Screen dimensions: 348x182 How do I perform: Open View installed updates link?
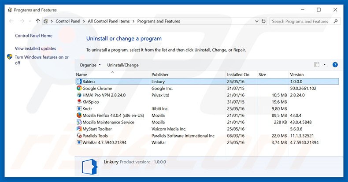(36, 48)
